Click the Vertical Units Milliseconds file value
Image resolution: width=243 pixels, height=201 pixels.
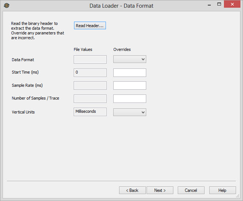[x=90, y=112]
